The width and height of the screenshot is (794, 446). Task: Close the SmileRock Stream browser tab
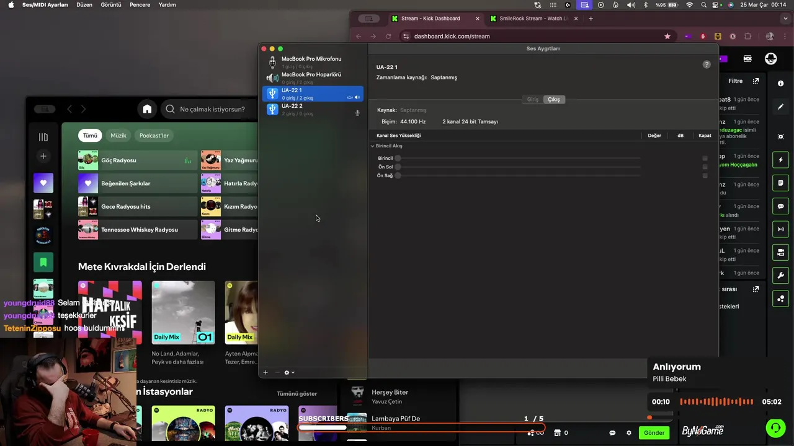pos(576,19)
